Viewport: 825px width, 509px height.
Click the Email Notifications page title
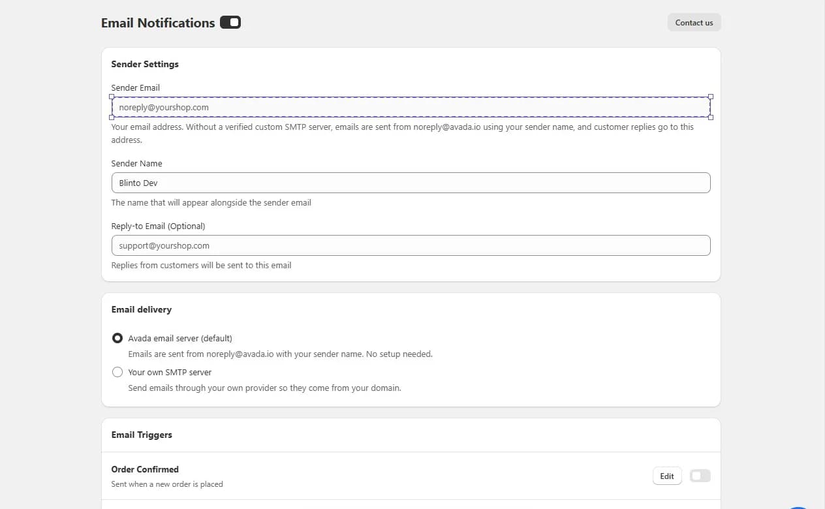(158, 23)
